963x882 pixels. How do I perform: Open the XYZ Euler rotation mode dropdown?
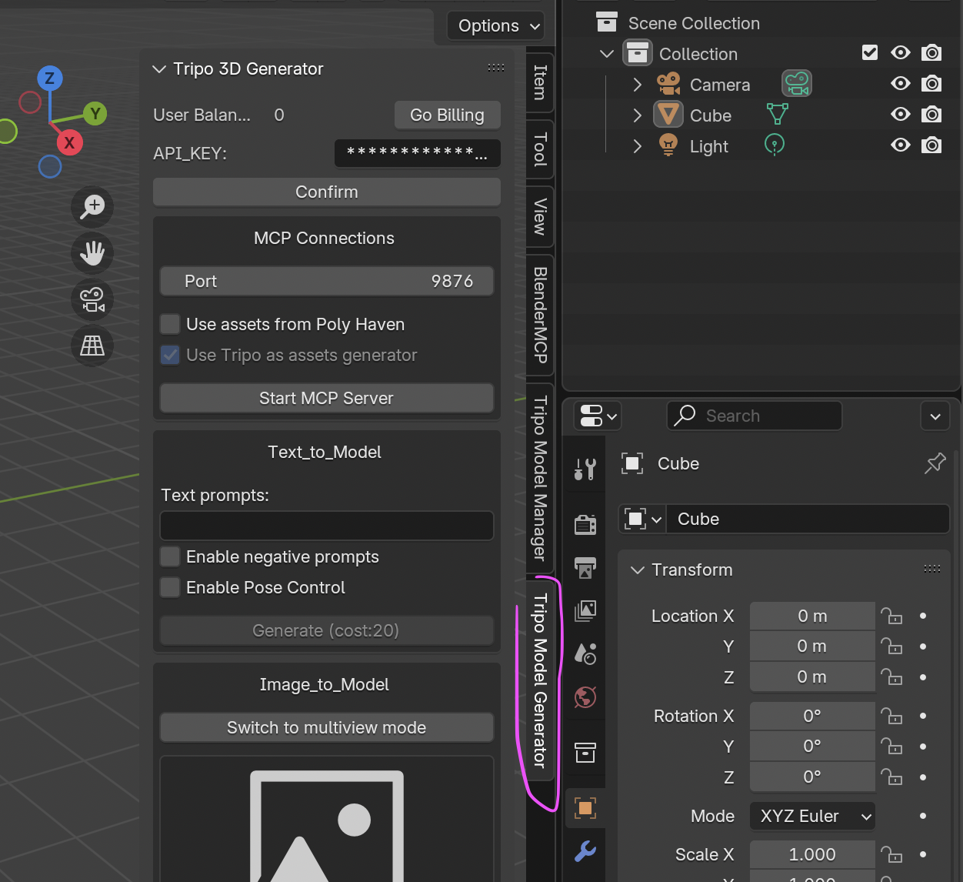812,816
